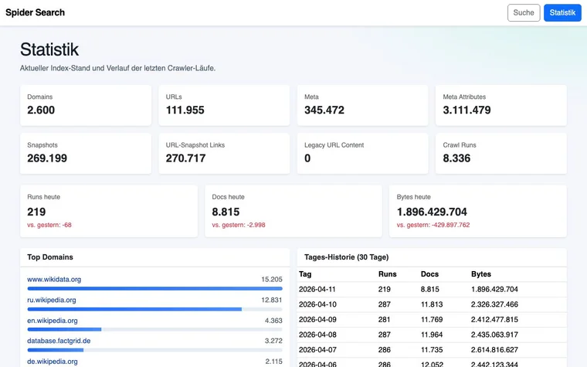Click the Legacy URL Content value 0
587x367 pixels.
(307, 158)
